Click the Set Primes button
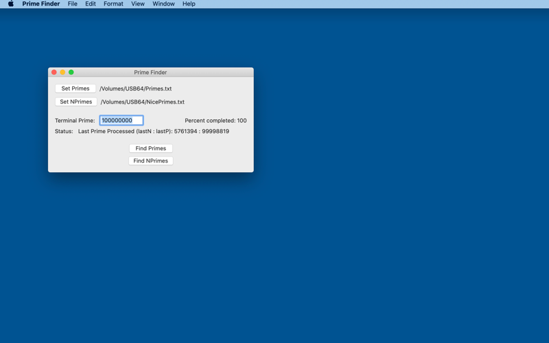The height and width of the screenshot is (343, 549). [x=75, y=88]
